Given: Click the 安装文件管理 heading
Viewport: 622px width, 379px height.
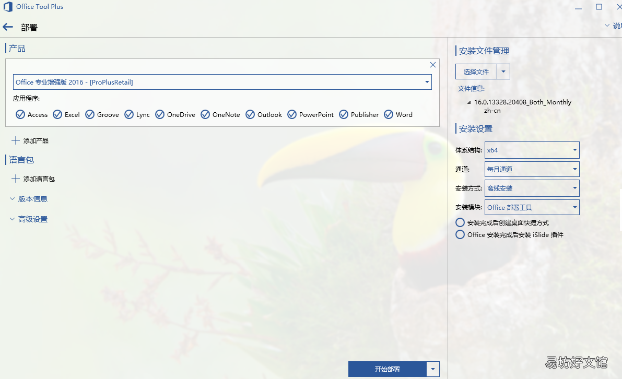Looking at the screenshot, I should (484, 51).
